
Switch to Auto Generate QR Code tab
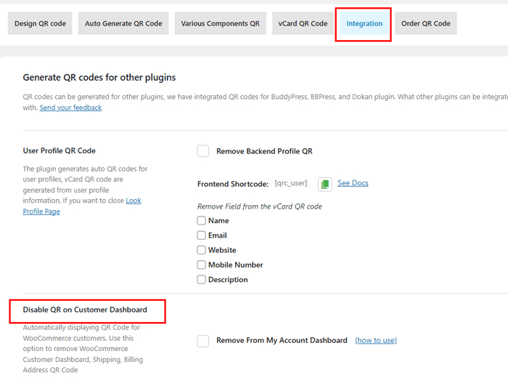pyautogui.click(x=123, y=23)
